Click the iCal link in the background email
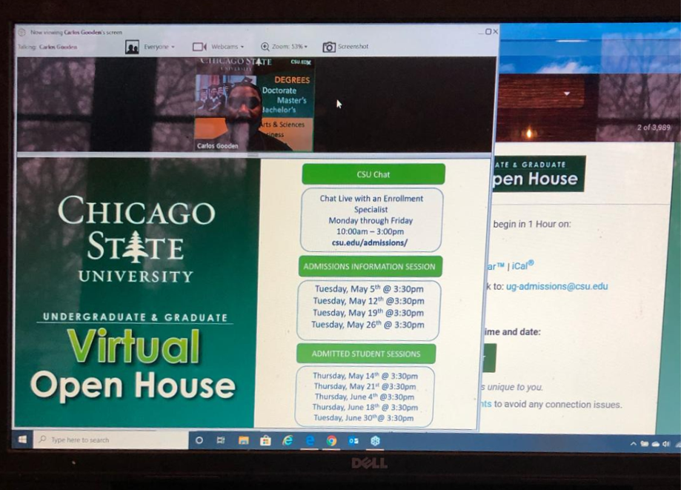Viewport: 681px width, 490px height. 522,265
